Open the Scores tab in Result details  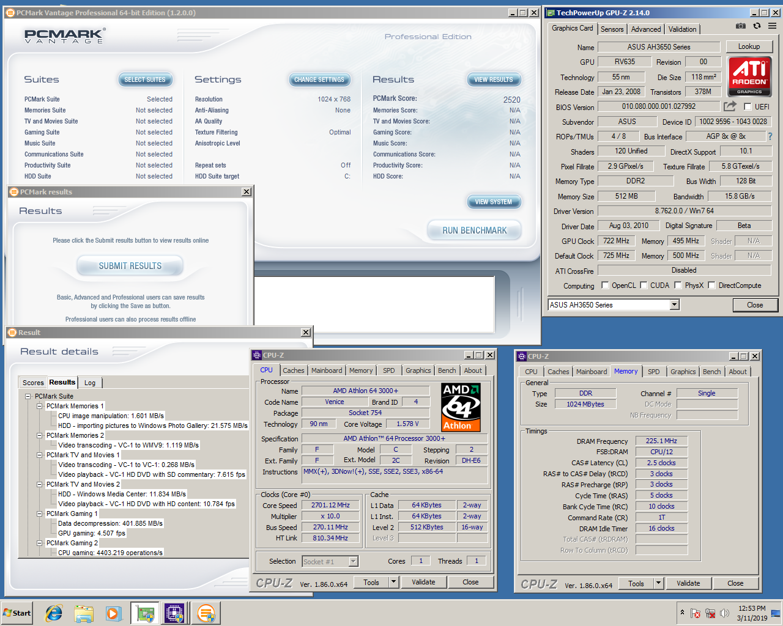[x=33, y=383]
